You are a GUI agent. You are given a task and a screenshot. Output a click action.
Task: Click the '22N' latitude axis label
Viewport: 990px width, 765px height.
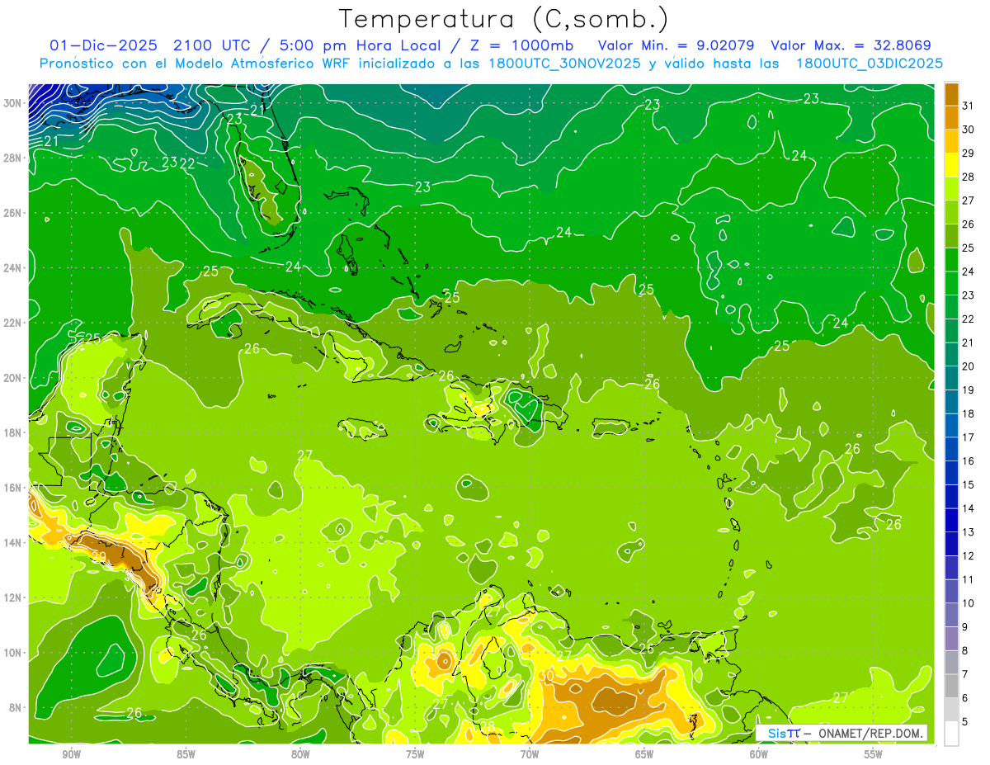(14, 323)
